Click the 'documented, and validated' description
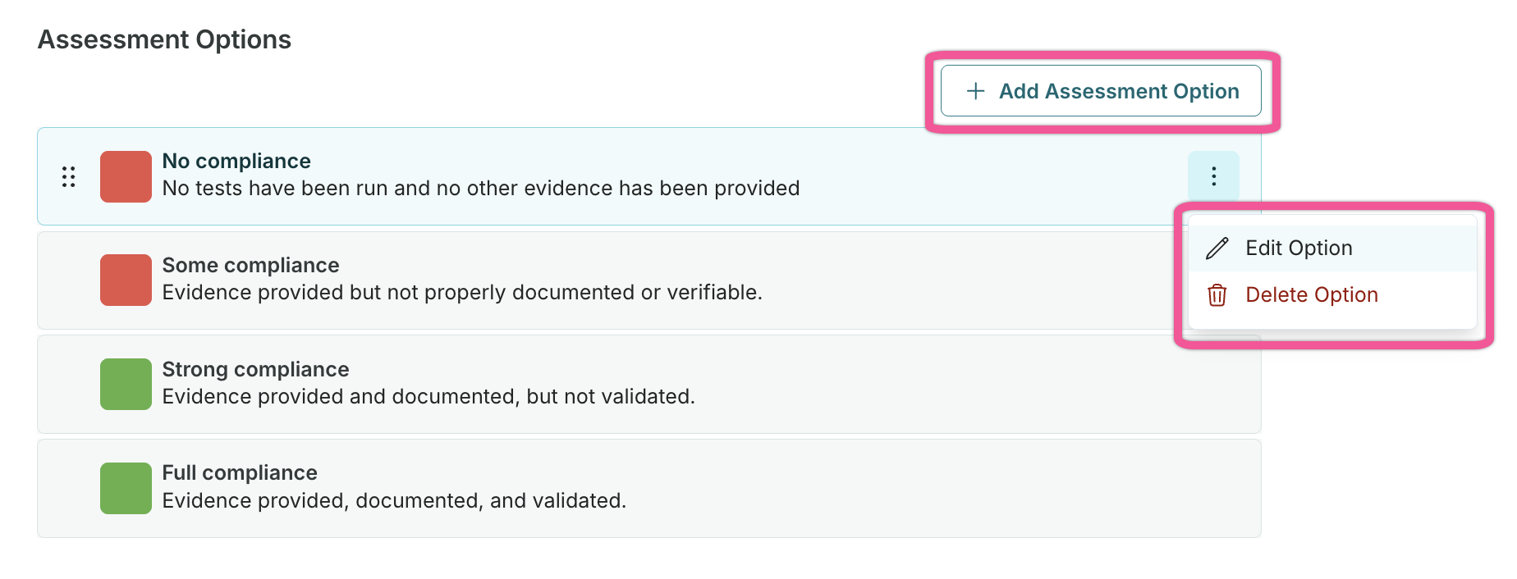The image size is (1517, 579). pos(394,501)
